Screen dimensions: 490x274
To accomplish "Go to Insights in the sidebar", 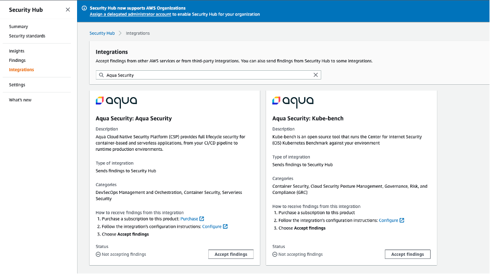I will coord(17,51).
